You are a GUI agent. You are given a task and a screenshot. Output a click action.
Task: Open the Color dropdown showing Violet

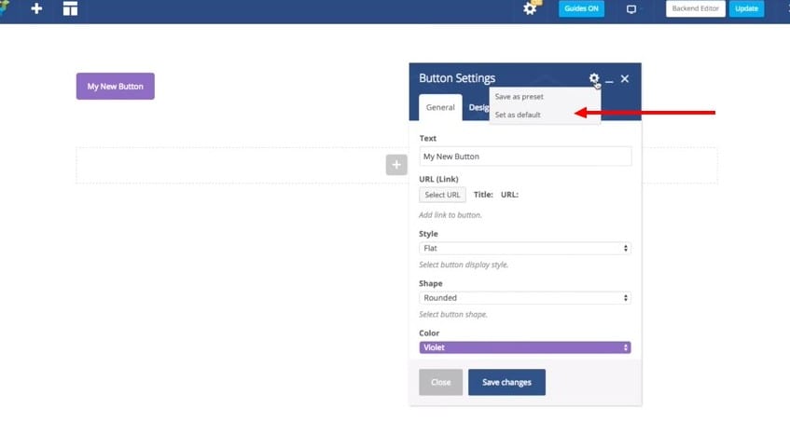click(525, 347)
